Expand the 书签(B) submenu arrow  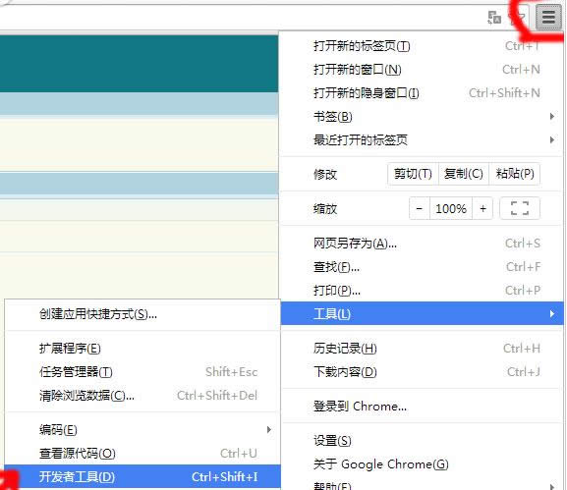coord(552,116)
